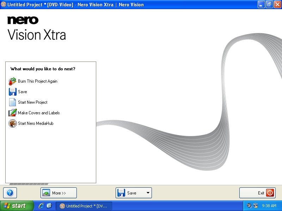The height and width of the screenshot is (211, 282).
Task: Open the 'Make Covers and Labels' link
Action: pos(39,113)
